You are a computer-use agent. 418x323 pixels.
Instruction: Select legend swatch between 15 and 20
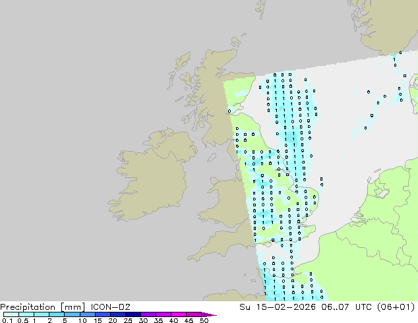coord(102,314)
